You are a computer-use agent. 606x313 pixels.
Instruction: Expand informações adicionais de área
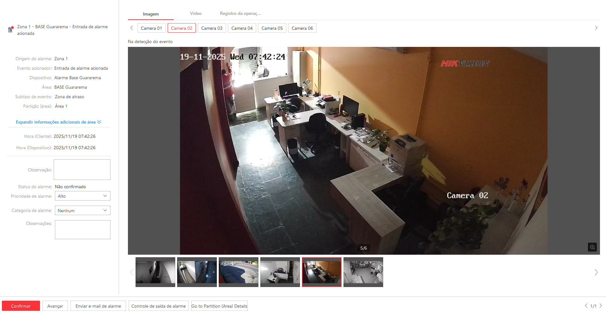58,122
